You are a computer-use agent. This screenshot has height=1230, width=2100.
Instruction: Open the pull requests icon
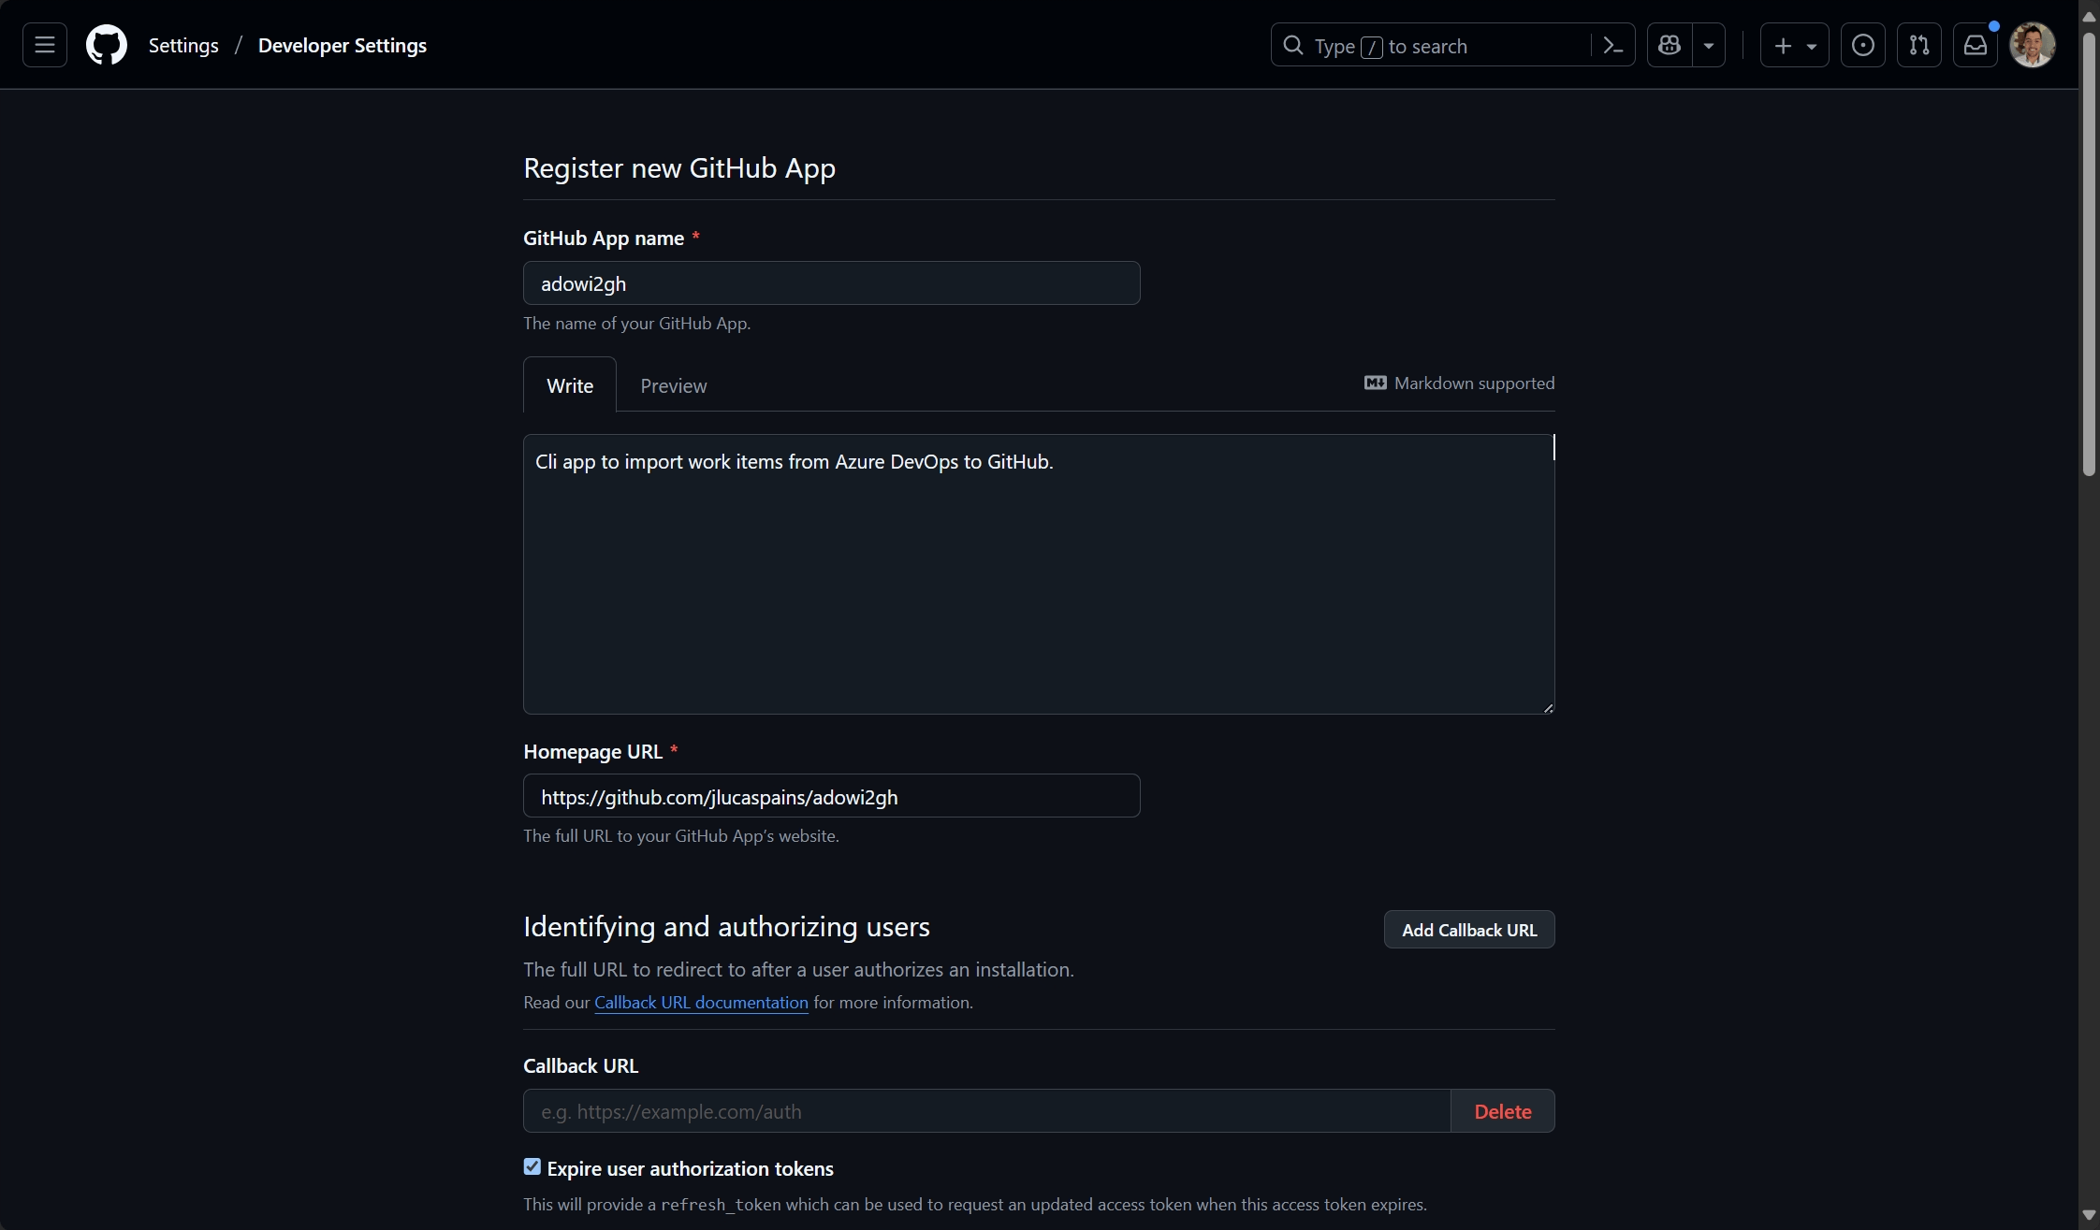(x=1918, y=45)
